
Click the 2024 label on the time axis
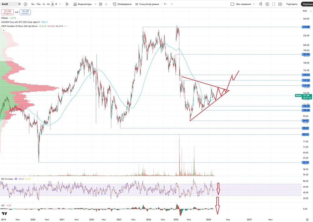[x=148, y=219]
